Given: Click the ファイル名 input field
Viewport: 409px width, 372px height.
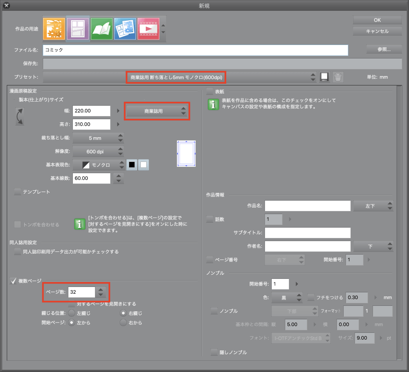Looking at the screenshot, I should [x=195, y=50].
